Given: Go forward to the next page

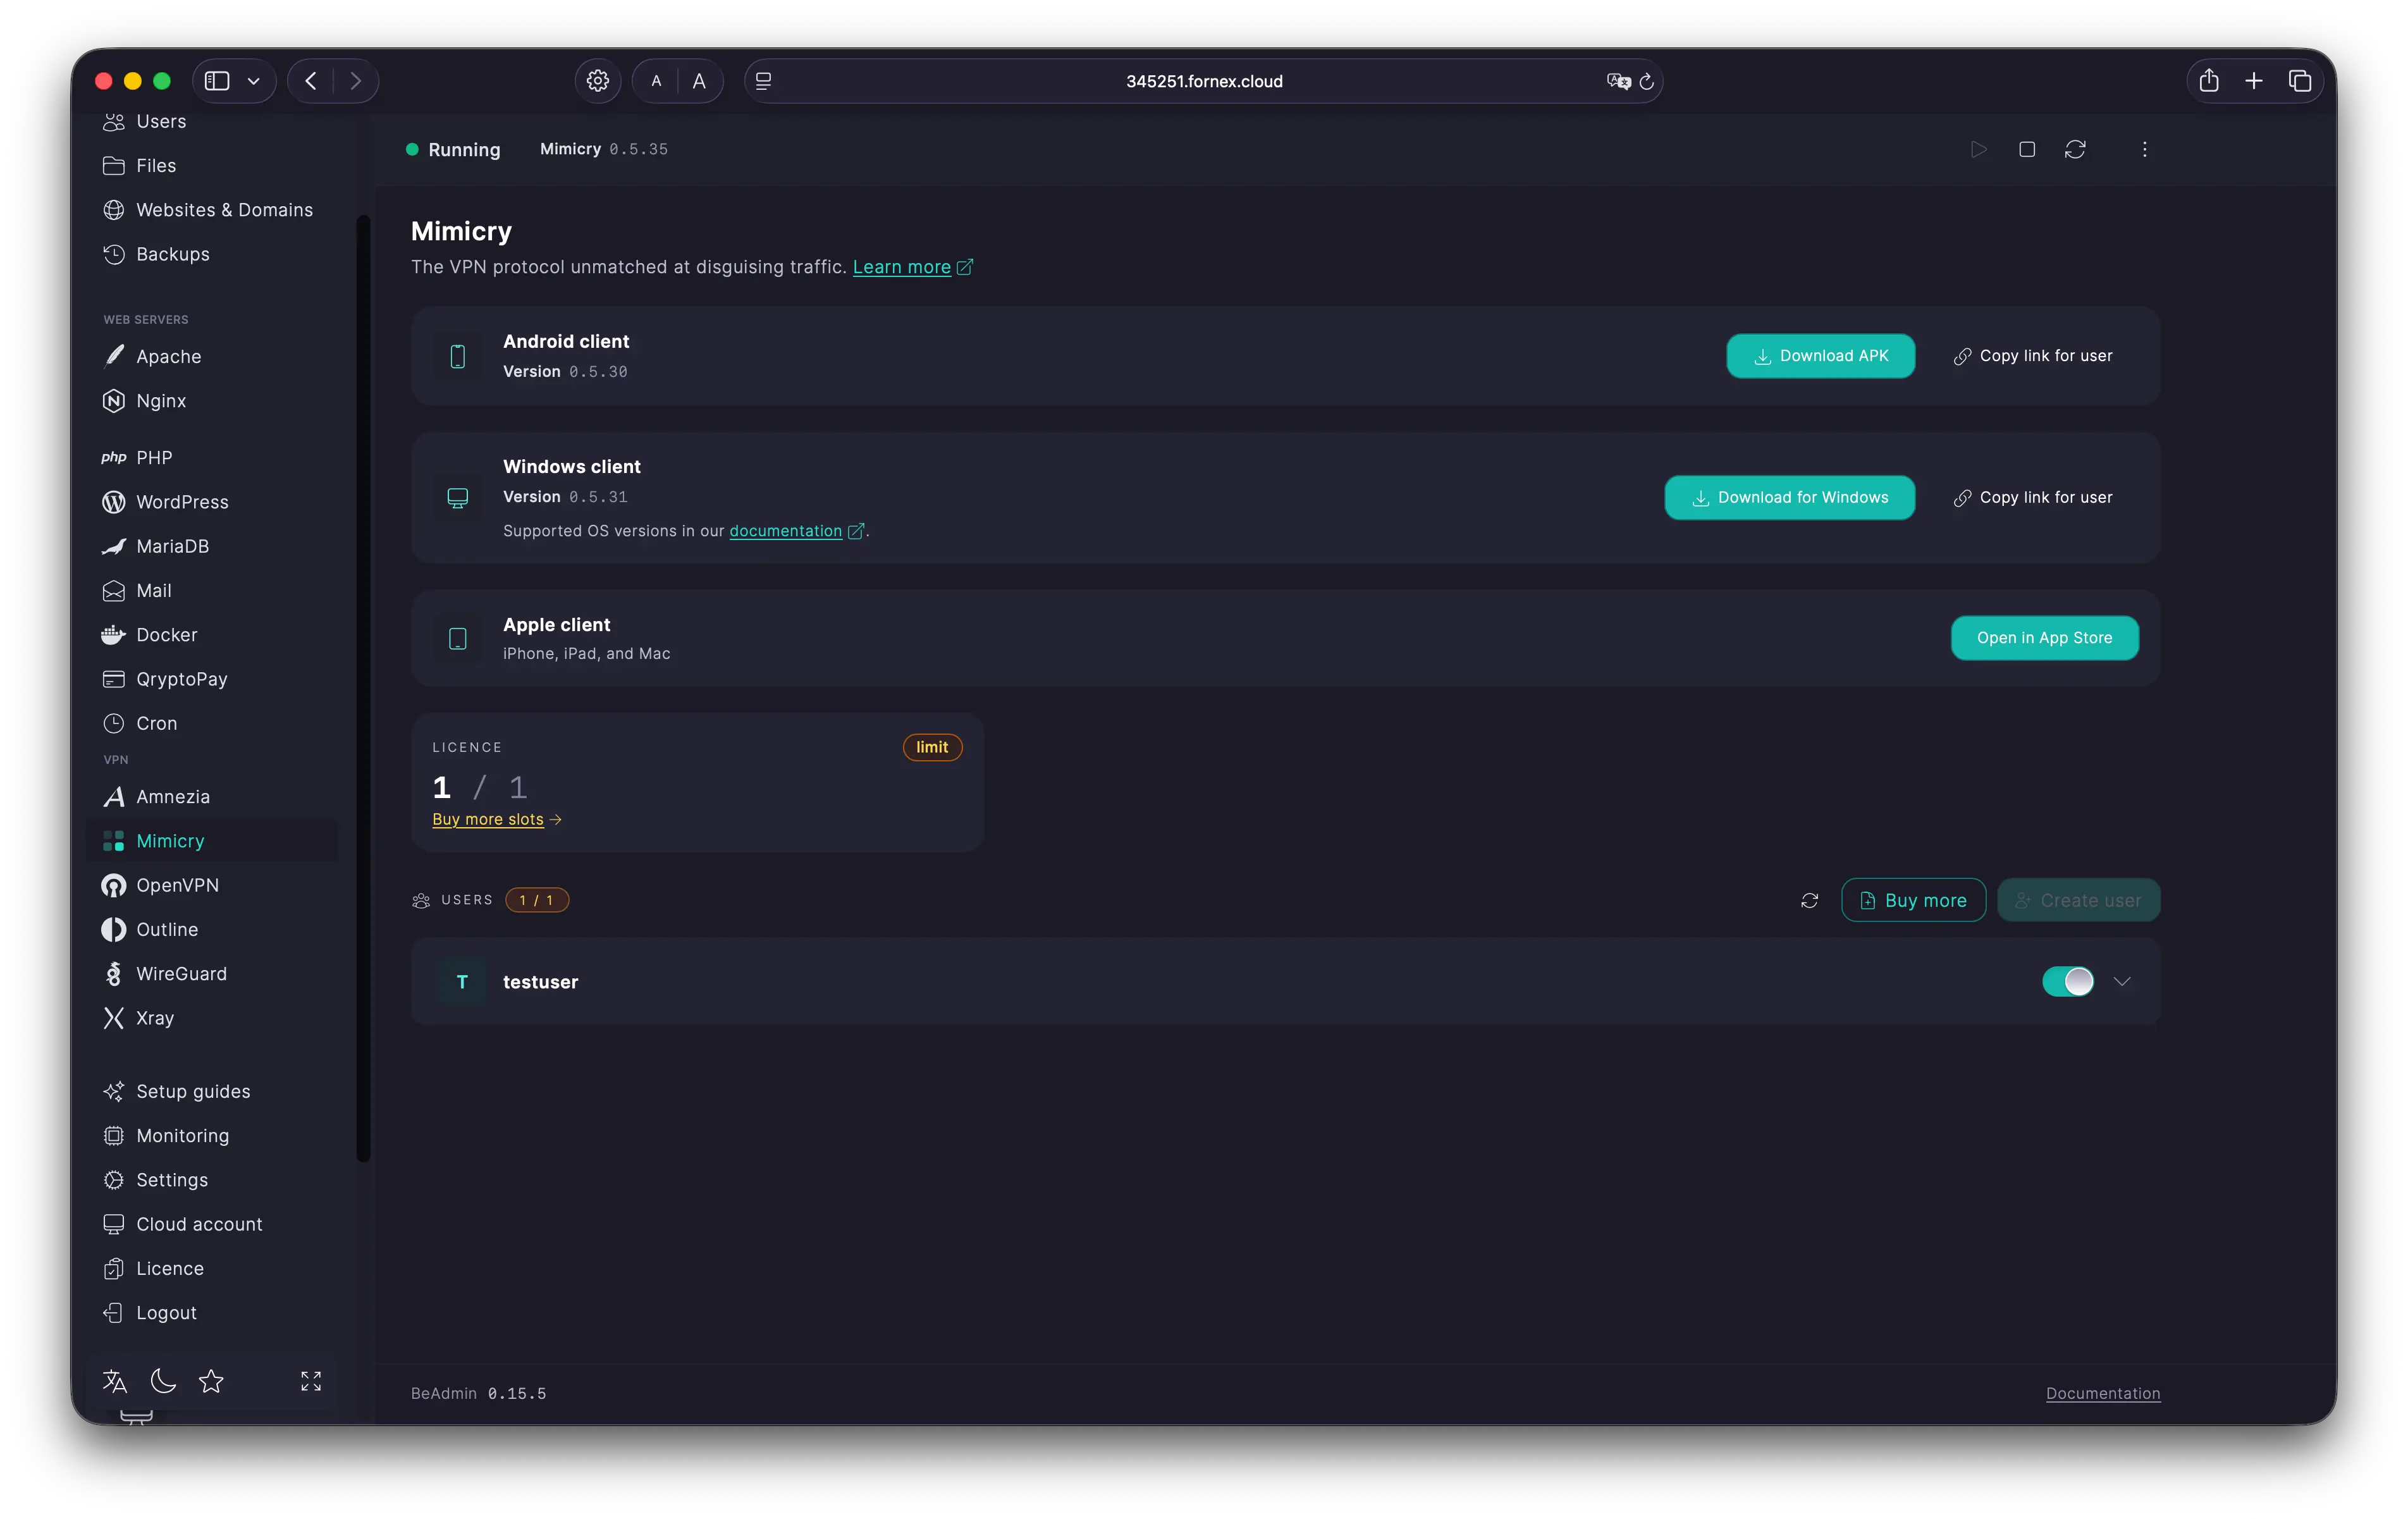Looking at the screenshot, I should pyautogui.click(x=356, y=81).
